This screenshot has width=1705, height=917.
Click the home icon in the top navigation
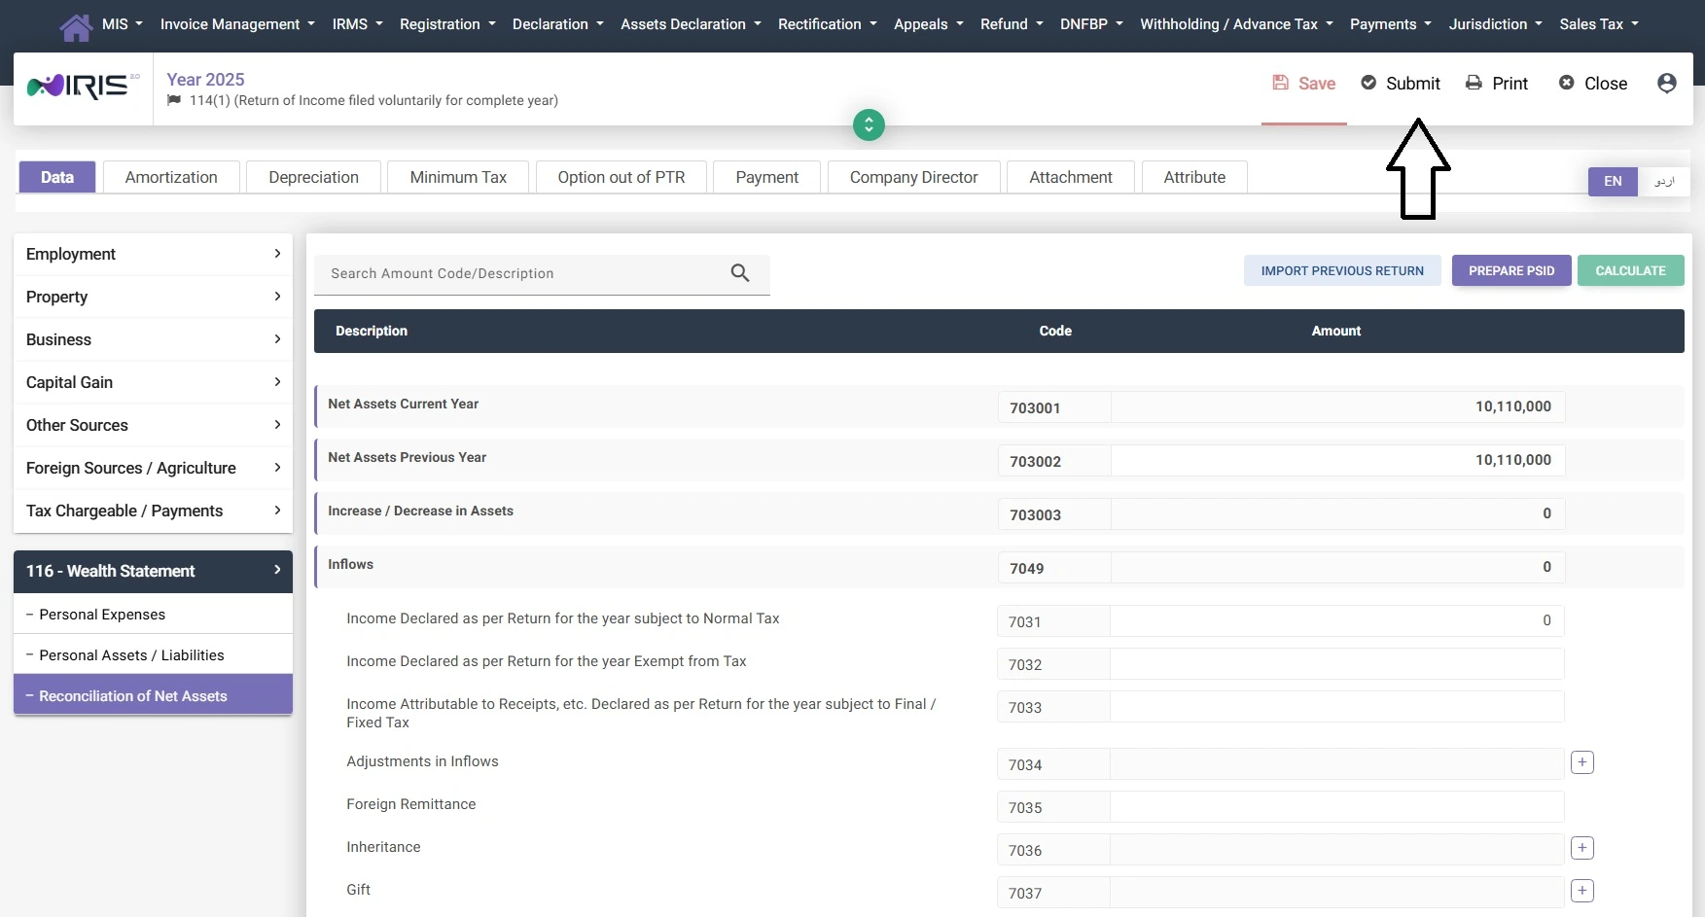point(76,26)
